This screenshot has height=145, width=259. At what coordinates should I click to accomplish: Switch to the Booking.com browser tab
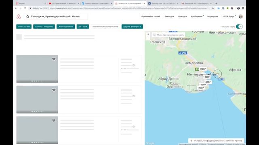tap(163, 3)
